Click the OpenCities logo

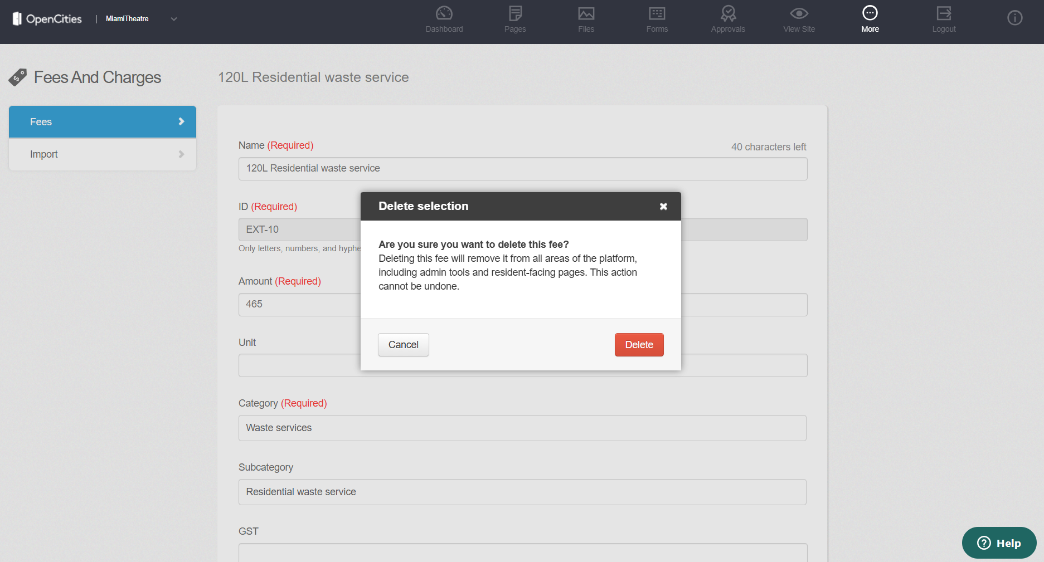(47, 19)
